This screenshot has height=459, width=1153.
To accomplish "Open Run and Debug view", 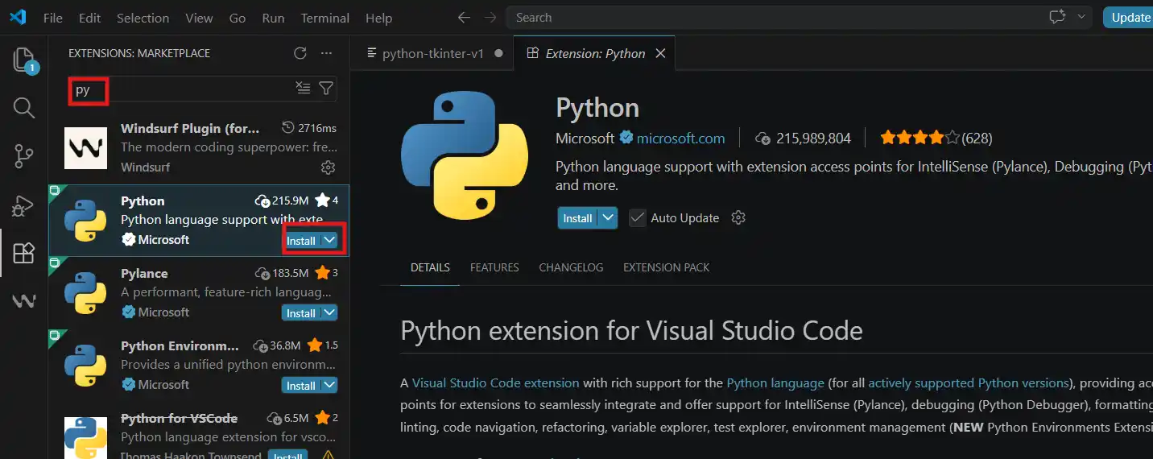I will pos(24,205).
